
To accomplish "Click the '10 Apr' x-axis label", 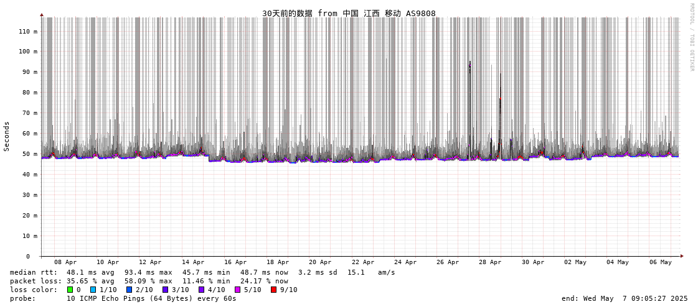I will pyautogui.click(x=108, y=263).
